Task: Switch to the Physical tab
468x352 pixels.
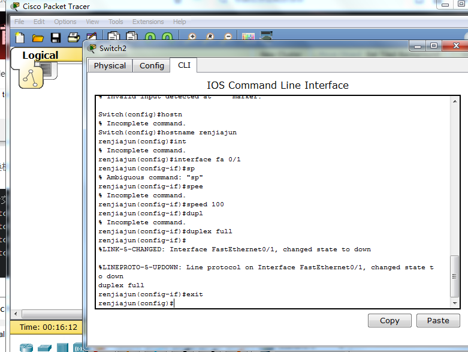Action: pyautogui.click(x=110, y=66)
